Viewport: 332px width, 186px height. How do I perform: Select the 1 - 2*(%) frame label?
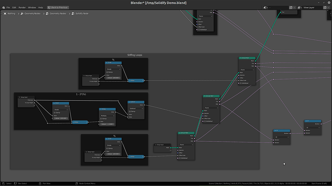coord(81,94)
